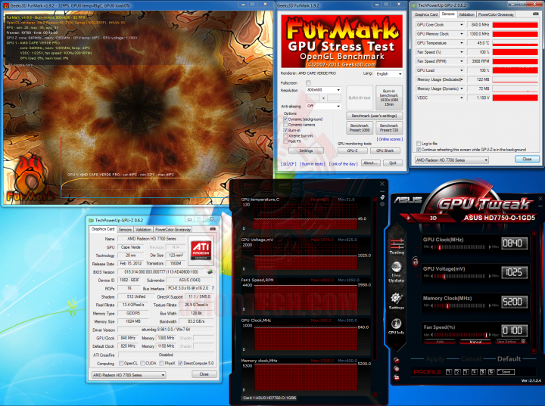Image resolution: width=545 pixels, height=406 pixels.
Task: Enable Dynamic camera option
Action: click(x=285, y=125)
